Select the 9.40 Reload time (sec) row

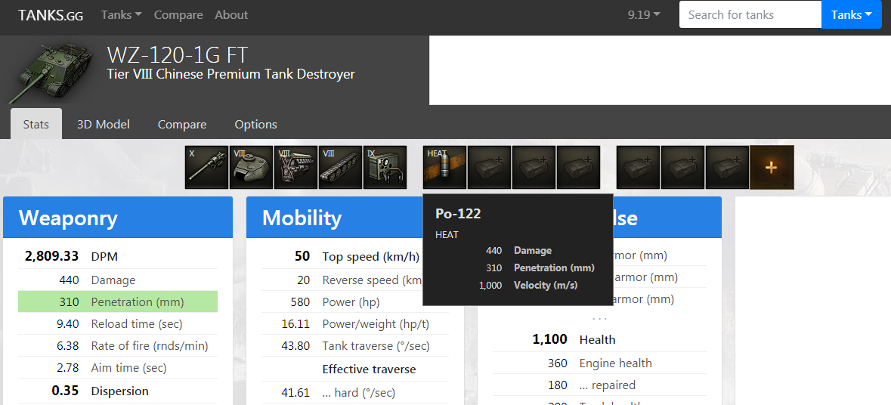point(118,323)
